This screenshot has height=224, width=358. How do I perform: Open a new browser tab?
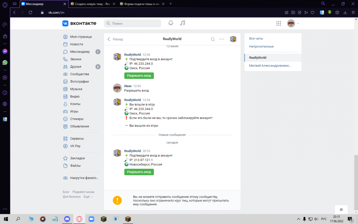[x=170, y=4]
